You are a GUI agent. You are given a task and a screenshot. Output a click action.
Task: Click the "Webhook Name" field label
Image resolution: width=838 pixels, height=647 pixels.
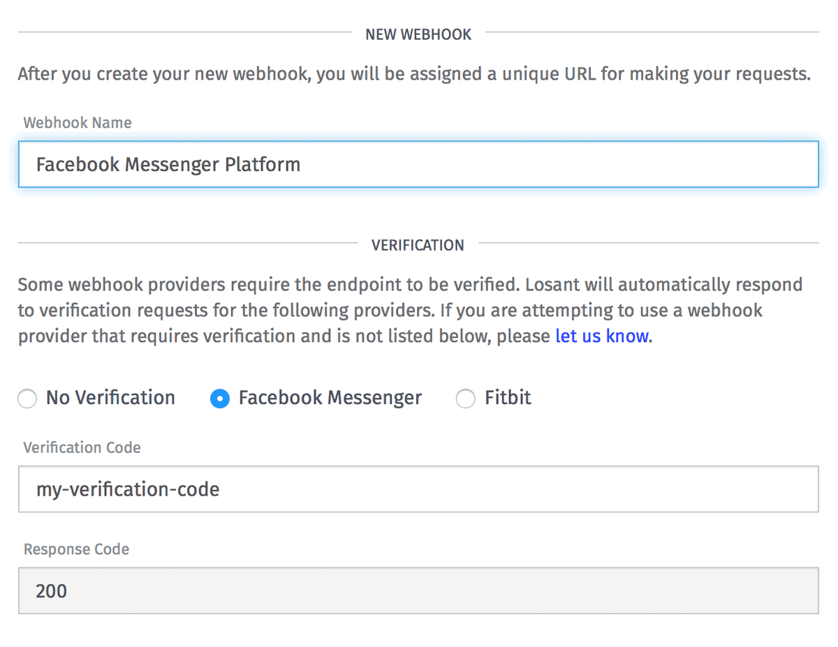(x=78, y=123)
